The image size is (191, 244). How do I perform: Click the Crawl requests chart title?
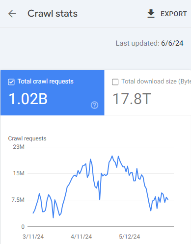pos(27,138)
